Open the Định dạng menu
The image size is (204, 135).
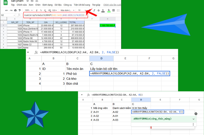(47, 5)
